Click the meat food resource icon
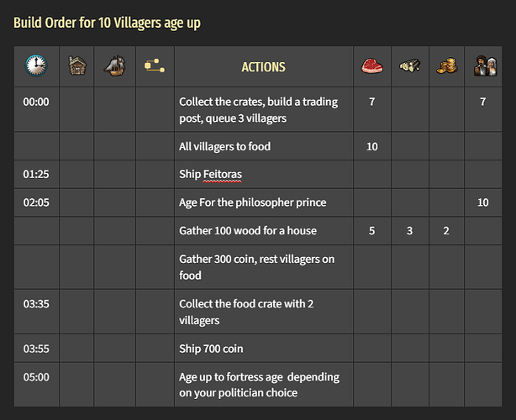 tap(371, 66)
